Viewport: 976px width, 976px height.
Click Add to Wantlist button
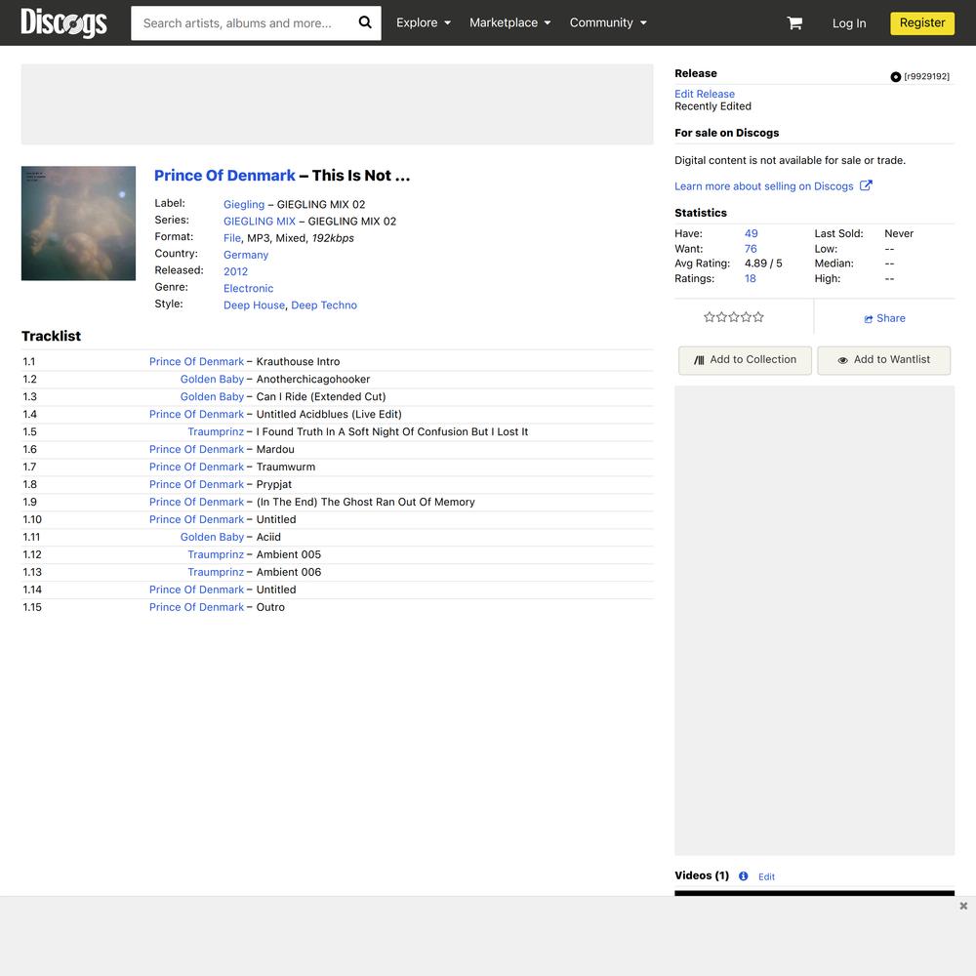[884, 360]
